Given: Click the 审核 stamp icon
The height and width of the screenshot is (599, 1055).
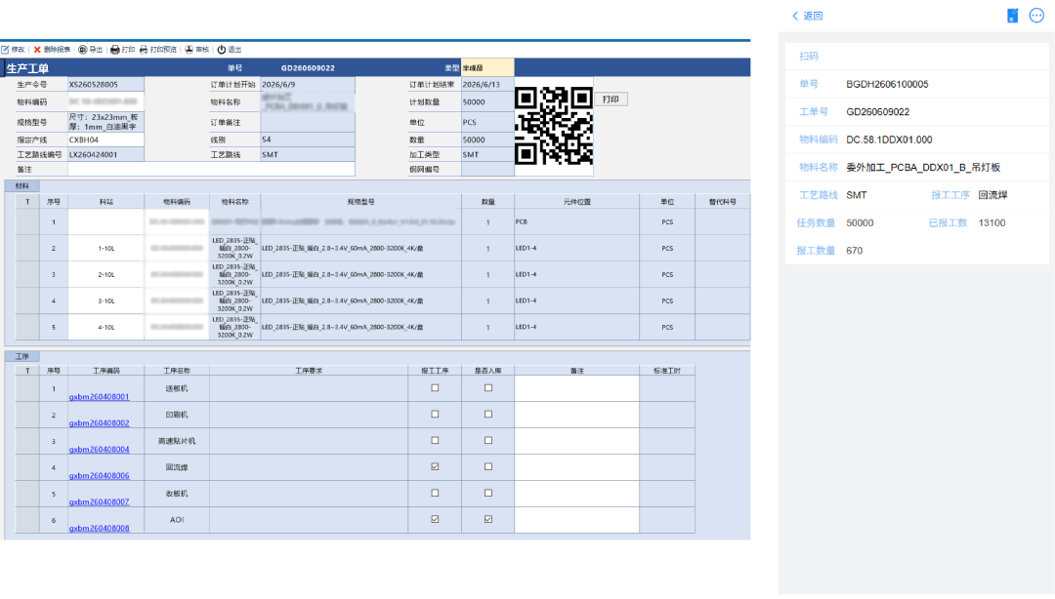Looking at the screenshot, I should click(190, 50).
